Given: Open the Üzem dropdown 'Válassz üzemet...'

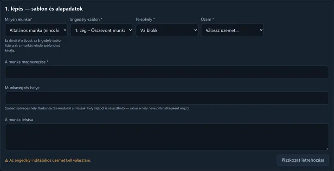Looking at the screenshot, I should tap(232, 30).
